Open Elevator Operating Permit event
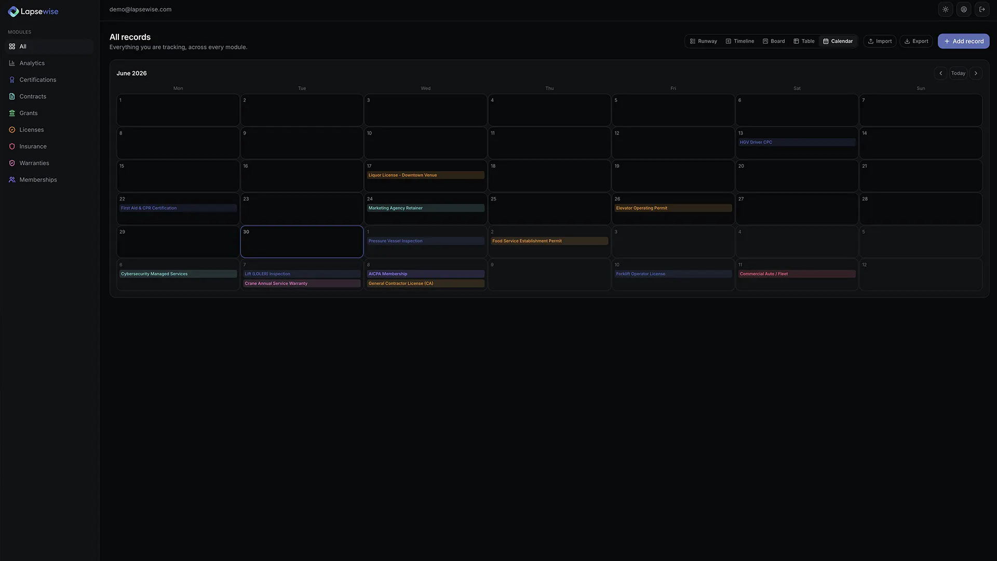 click(x=673, y=208)
